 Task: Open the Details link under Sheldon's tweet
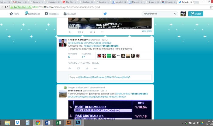click(96, 63)
